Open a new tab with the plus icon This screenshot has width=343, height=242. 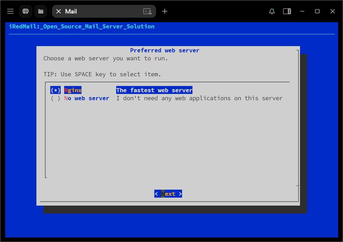coord(164,11)
